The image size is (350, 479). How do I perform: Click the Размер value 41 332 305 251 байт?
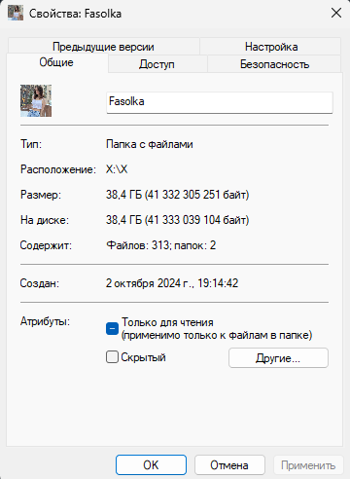tap(196, 195)
